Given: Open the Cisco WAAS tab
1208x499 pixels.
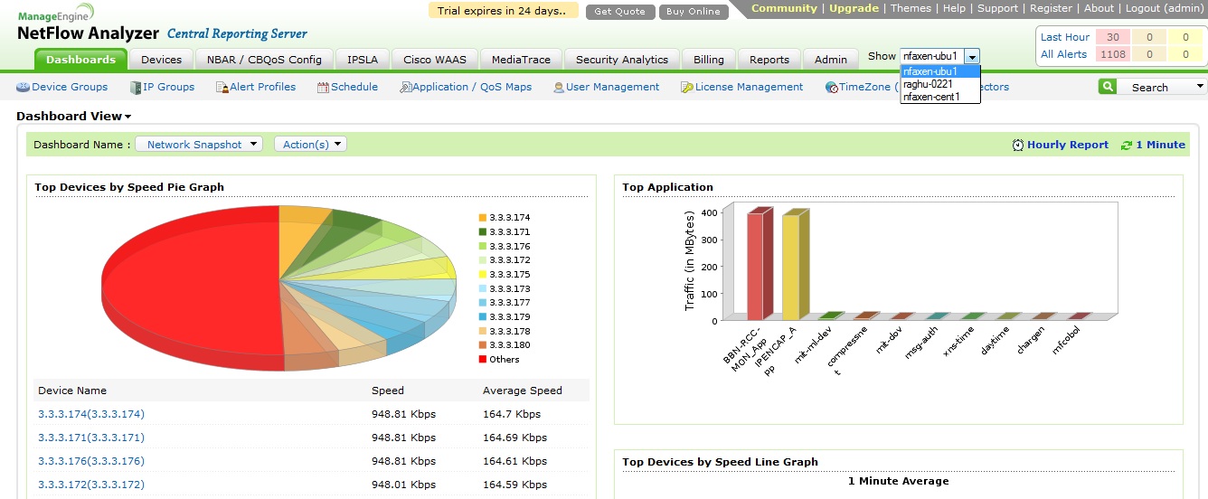Looking at the screenshot, I should (x=435, y=60).
